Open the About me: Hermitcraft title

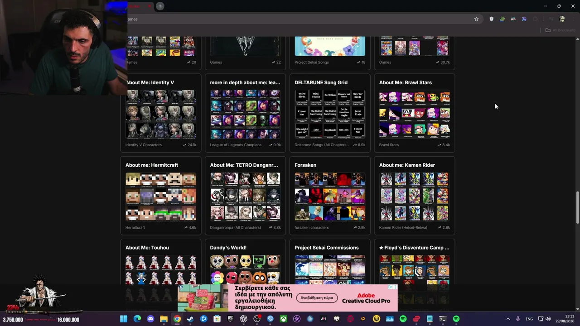point(152,165)
